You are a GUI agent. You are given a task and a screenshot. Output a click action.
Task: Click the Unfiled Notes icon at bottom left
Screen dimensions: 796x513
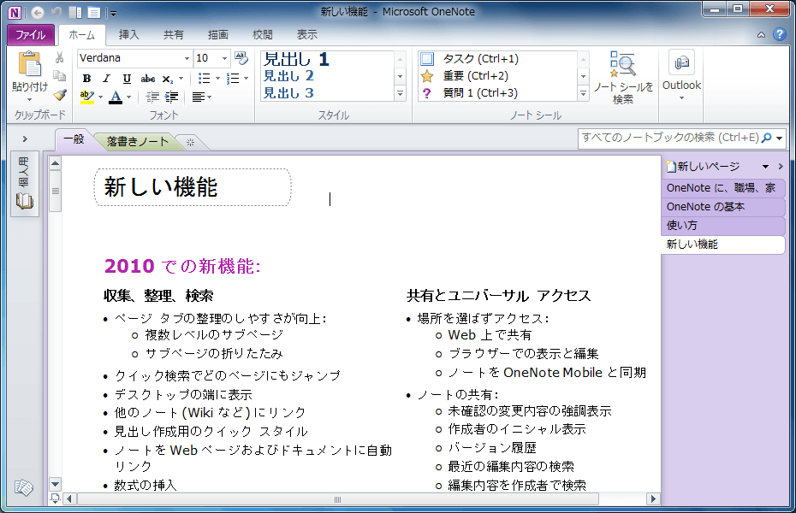pos(24,488)
